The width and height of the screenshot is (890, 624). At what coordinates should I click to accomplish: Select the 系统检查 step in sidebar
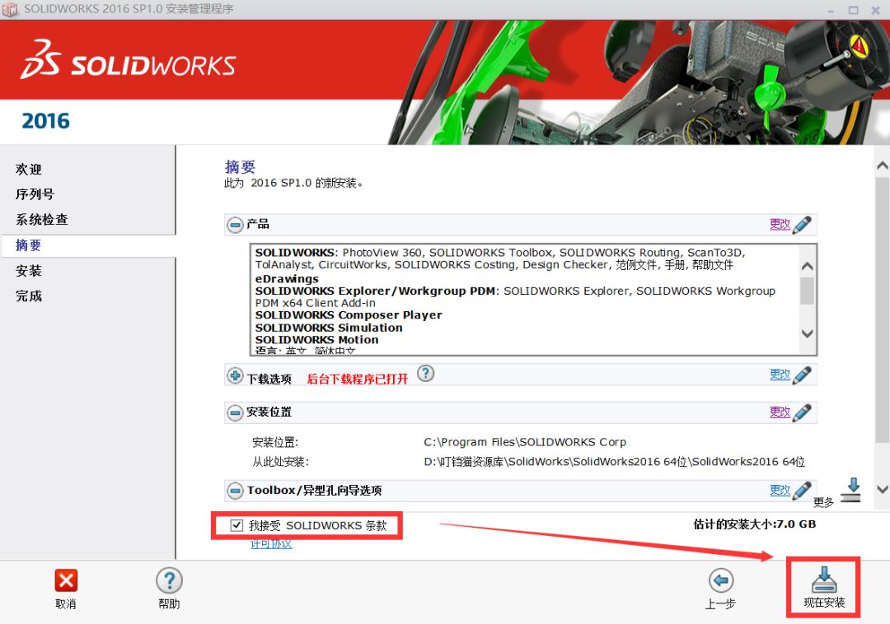[42, 219]
